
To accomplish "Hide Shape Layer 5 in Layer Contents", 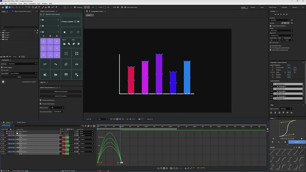I will pyautogui.click(x=272, y=84).
